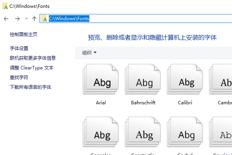
Task: Select the Cambria font family icon
Action: click(221, 79)
